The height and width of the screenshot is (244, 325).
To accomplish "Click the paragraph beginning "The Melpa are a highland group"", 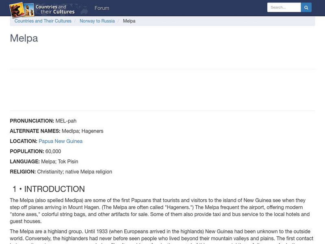I will coord(162,236).
